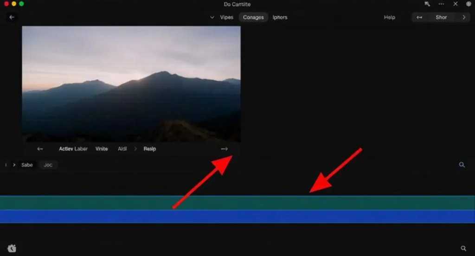
Task: Go to previous with left arrow under preview
Action: (x=40, y=149)
